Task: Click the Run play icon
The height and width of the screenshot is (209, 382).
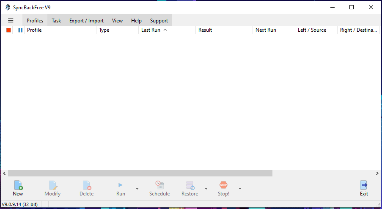Action: point(121,185)
